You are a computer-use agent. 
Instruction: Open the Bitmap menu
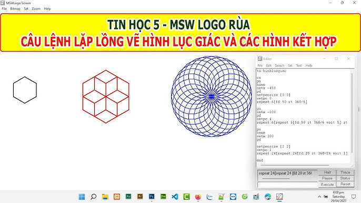[x=15, y=9]
